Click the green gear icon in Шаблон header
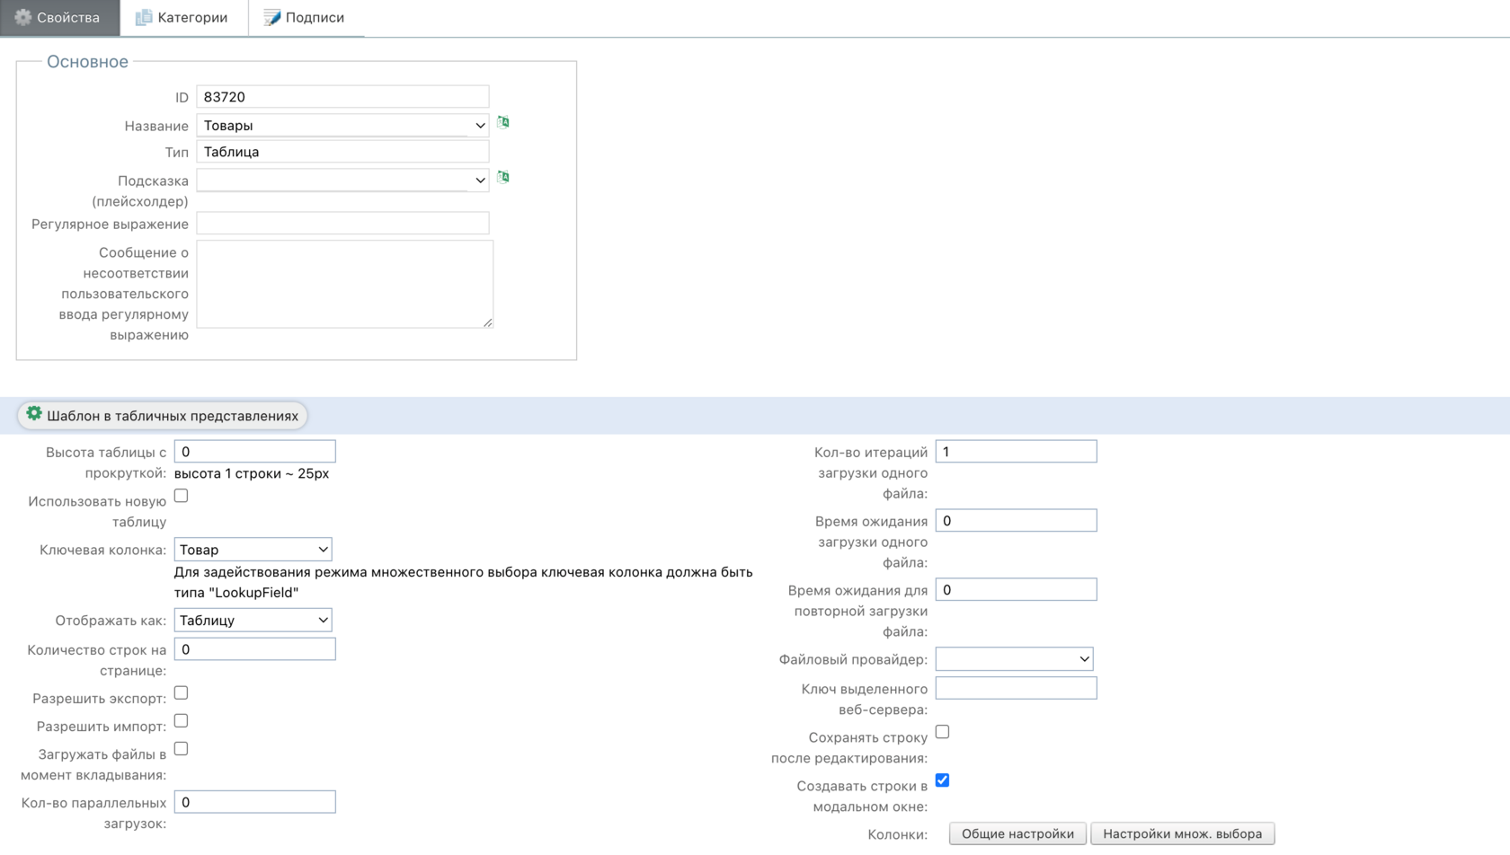 click(33, 413)
